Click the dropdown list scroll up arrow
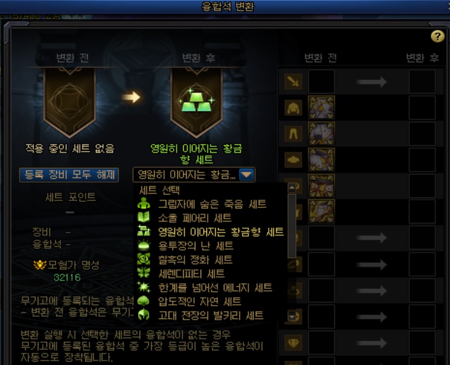Screen dimensions: 450x365 (x=292, y=188)
